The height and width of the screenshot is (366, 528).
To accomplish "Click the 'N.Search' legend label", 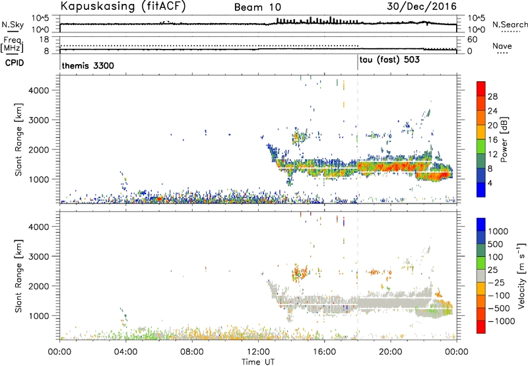I will click(x=510, y=24).
